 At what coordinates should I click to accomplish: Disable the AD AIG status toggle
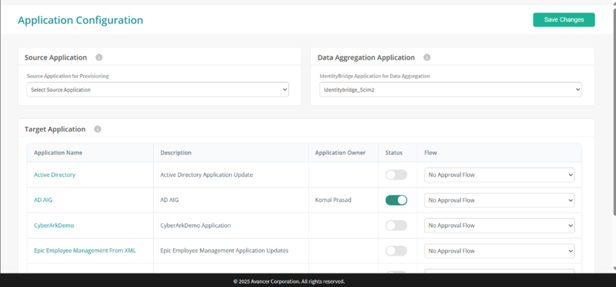[x=396, y=200]
